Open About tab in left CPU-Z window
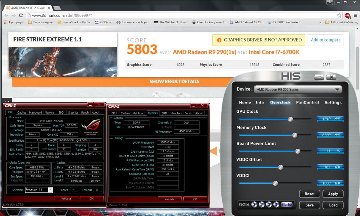360x216 pixels. 96,113
